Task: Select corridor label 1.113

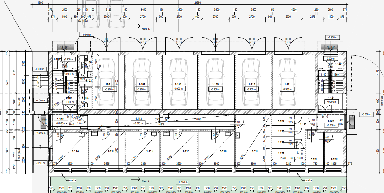Action: (138, 119)
